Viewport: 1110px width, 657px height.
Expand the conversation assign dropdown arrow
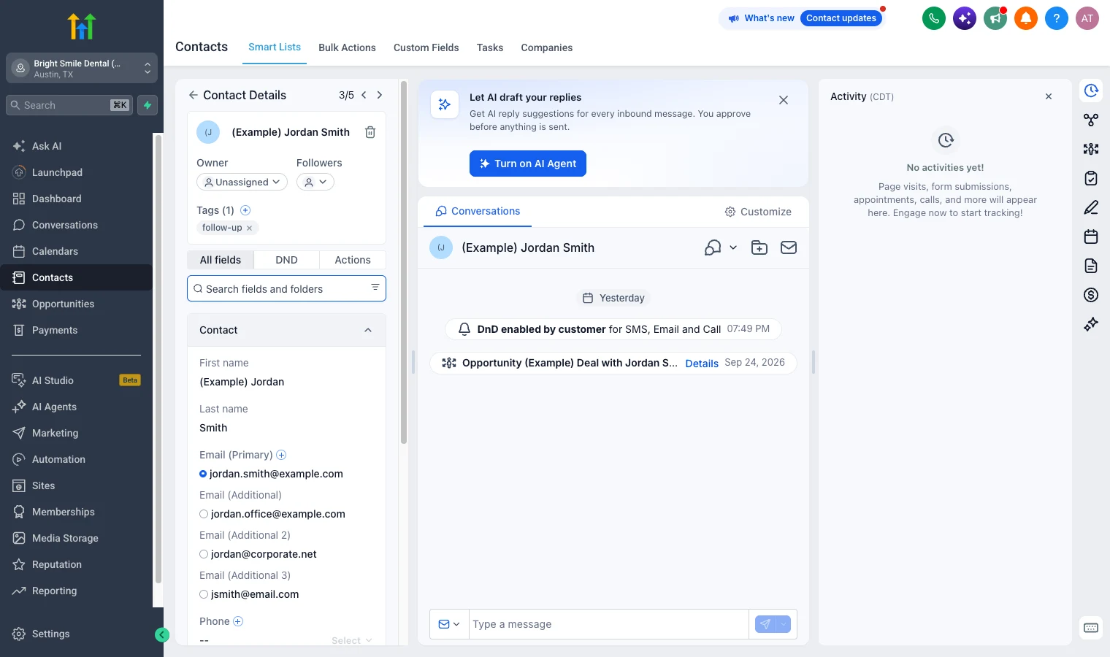(x=733, y=247)
